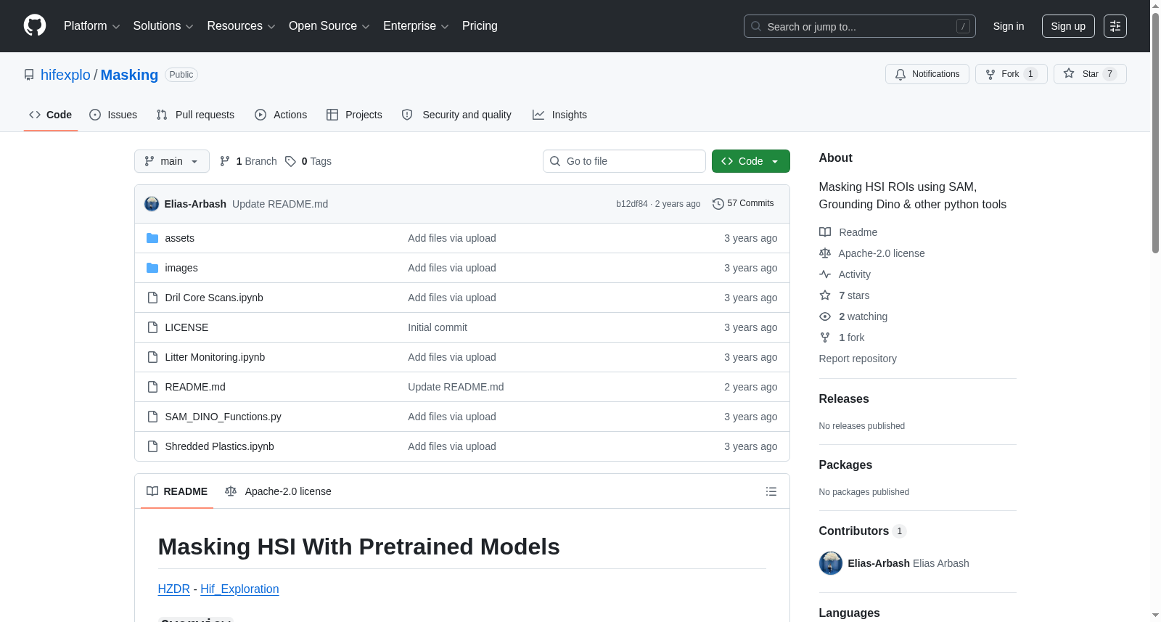The image size is (1161, 622).
Task: Click the branch icon beside 1 Branch
Action: [225, 161]
